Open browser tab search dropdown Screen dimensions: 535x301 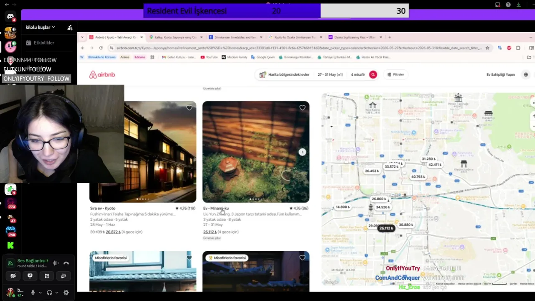82,37
